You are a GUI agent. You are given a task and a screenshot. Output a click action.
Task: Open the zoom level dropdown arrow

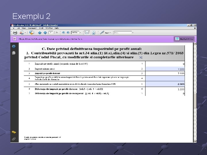[80, 33]
